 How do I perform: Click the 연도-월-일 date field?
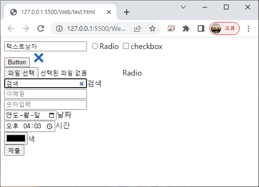30,115
